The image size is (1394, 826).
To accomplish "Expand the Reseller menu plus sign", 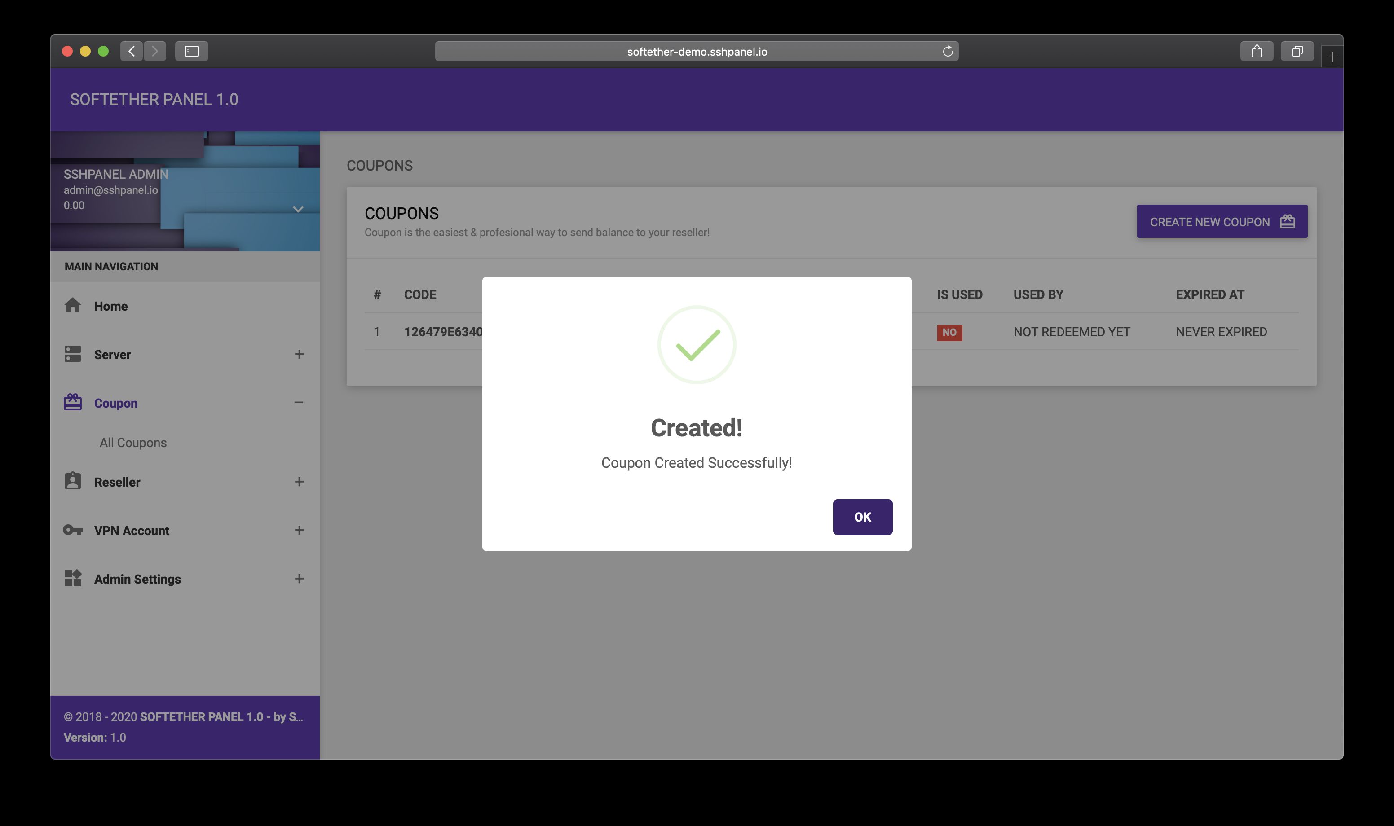I will (299, 482).
